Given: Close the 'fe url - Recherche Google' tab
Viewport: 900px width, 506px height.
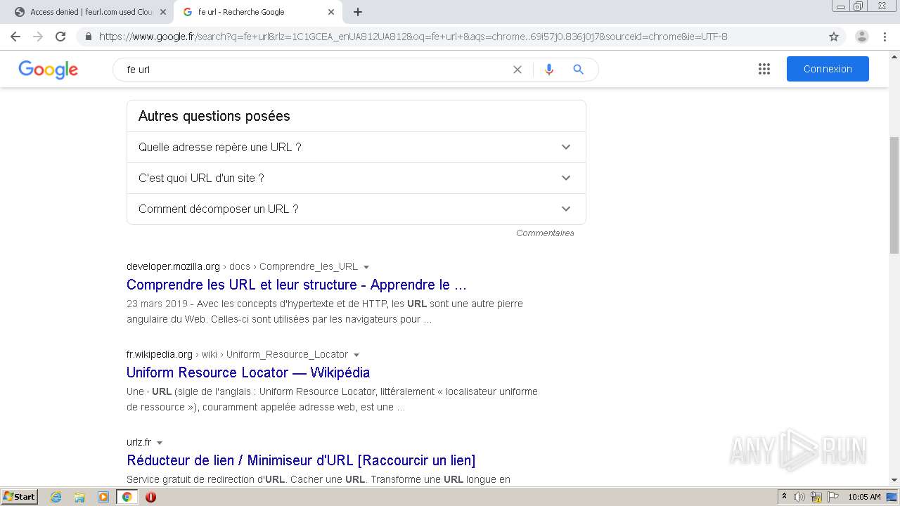Looking at the screenshot, I should click(331, 12).
